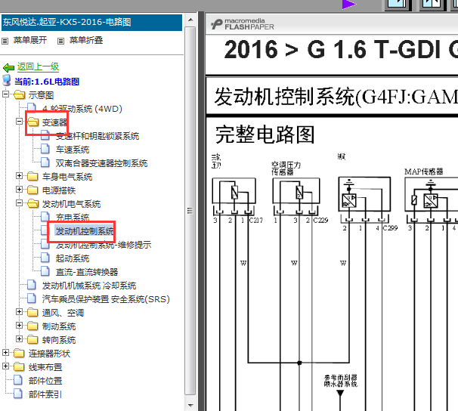This screenshot has width=458, height=411.
Task: Open 部件位置 page
Action: [x=45, y=381]
